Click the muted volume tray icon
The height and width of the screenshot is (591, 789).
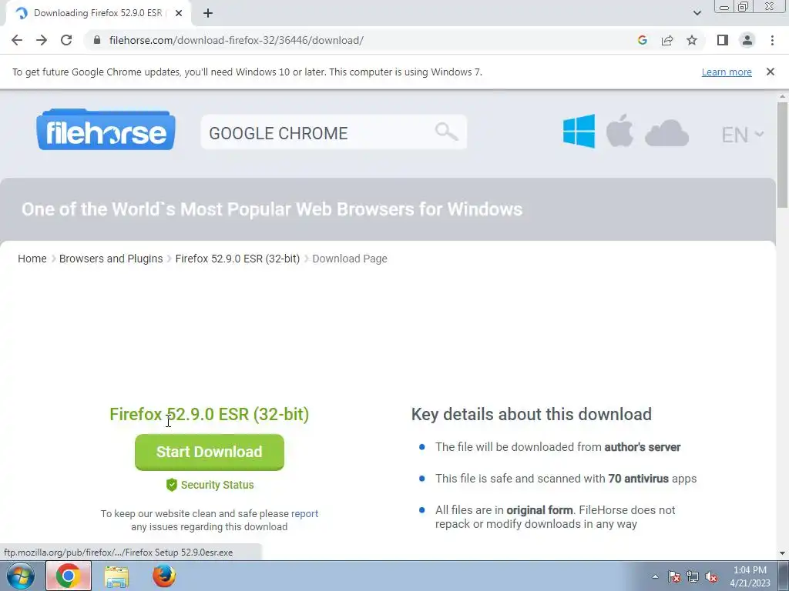(711, 576)
